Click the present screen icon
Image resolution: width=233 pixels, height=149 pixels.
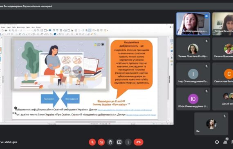tap(119, 142)
